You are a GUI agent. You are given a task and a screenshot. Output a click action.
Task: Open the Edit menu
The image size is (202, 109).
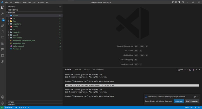11,2
